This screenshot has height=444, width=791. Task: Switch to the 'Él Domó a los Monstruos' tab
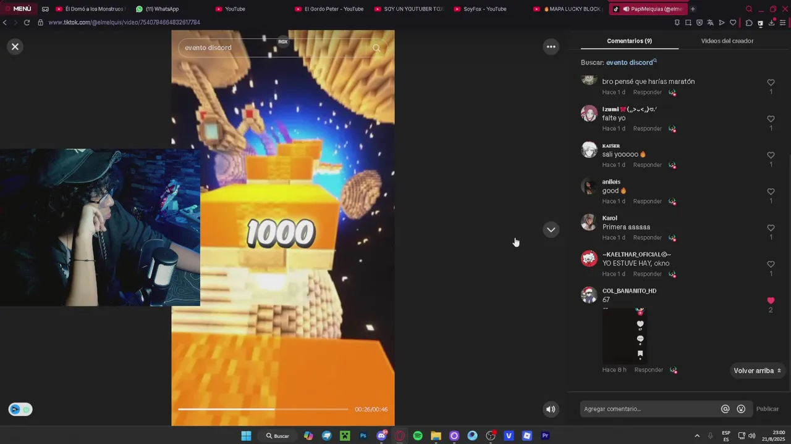(x=89, y=9)
